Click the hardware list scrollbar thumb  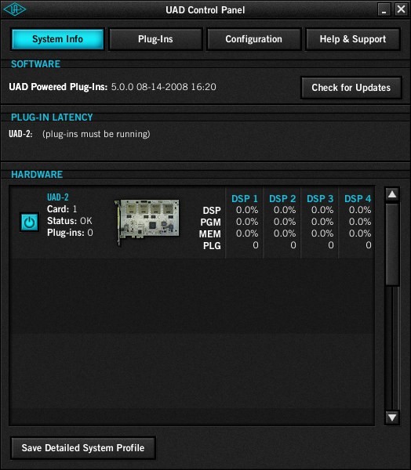tap(392, 244)
